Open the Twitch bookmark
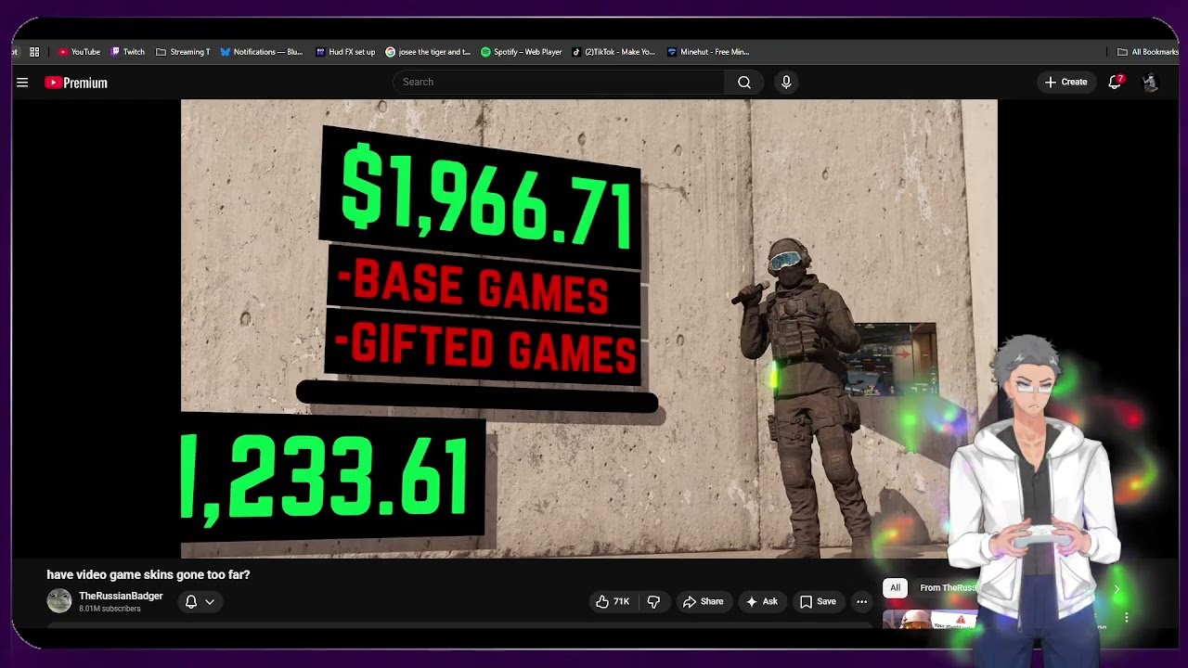Screen dimensions: 1188x668 128,52
